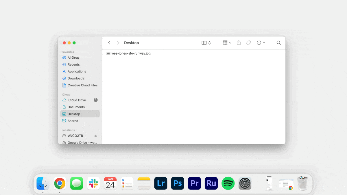Open Slack from the Dock

coord(93,183)
